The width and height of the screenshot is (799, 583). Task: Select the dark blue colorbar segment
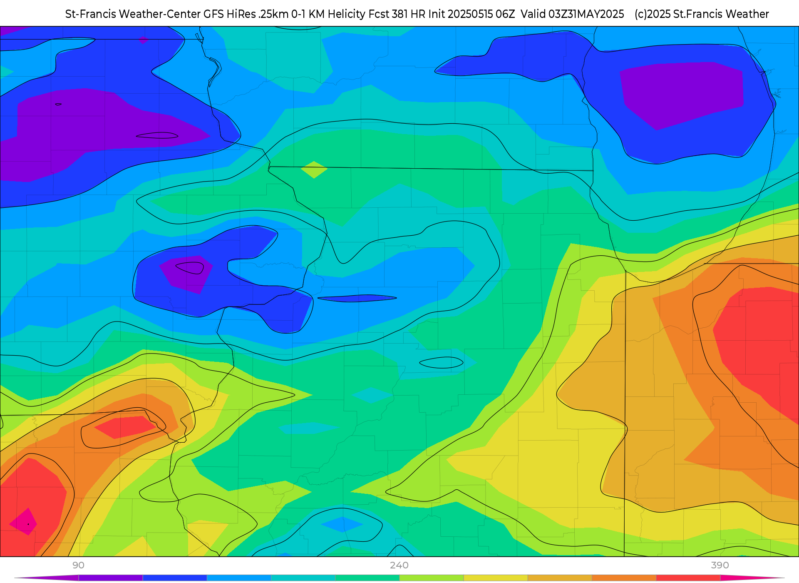pyautogui.click(x=175, y=578)
